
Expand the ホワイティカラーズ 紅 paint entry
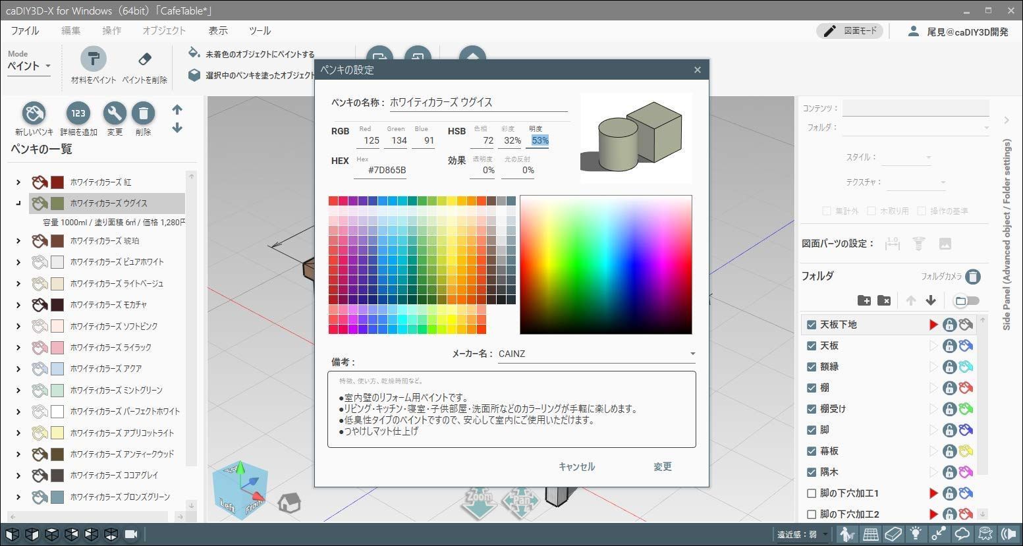[x=18, y=182]
